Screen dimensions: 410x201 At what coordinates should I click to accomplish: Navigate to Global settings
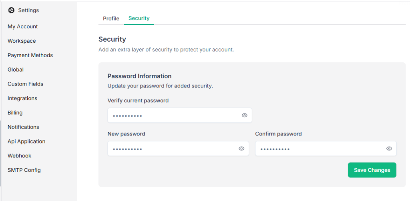click(x=16, y=70)
